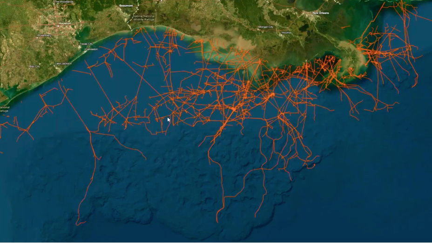Click the Houston city label
The height and width of the screenshot is (243, 432).
(x=64, y=24)
